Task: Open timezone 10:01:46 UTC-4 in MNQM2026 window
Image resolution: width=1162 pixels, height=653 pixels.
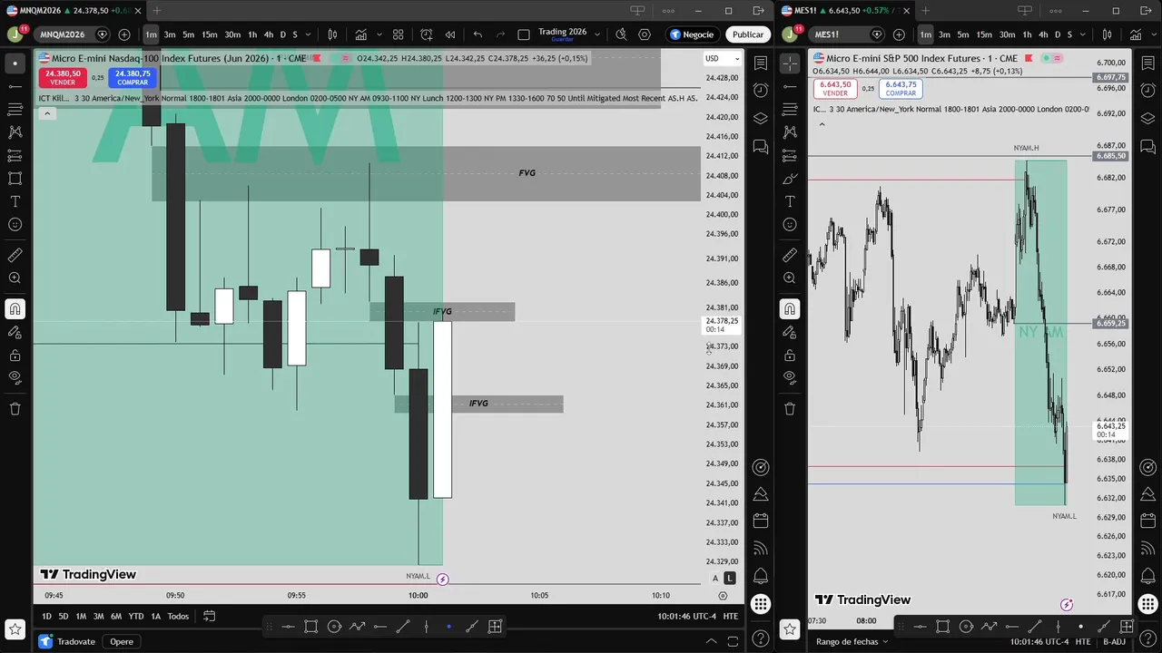Action: pyautogui.click(x=687, y=616)
